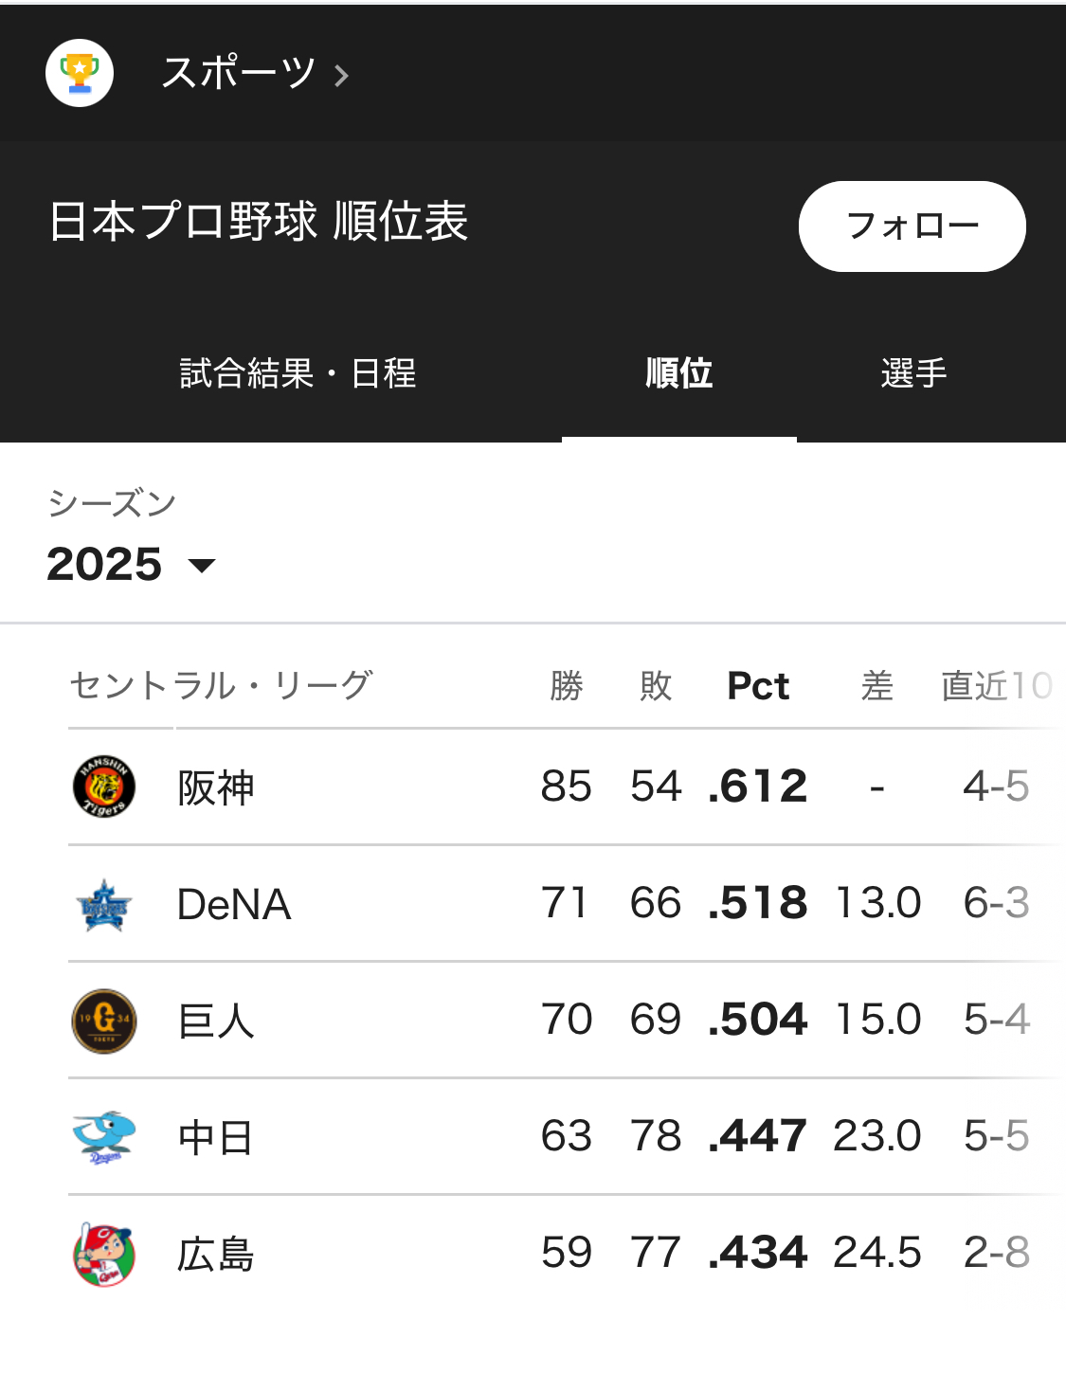The height and width of the screenshot is (1374, 1066).
Task: Switch to the 選手 tab
Action: (x=913, y=373)
